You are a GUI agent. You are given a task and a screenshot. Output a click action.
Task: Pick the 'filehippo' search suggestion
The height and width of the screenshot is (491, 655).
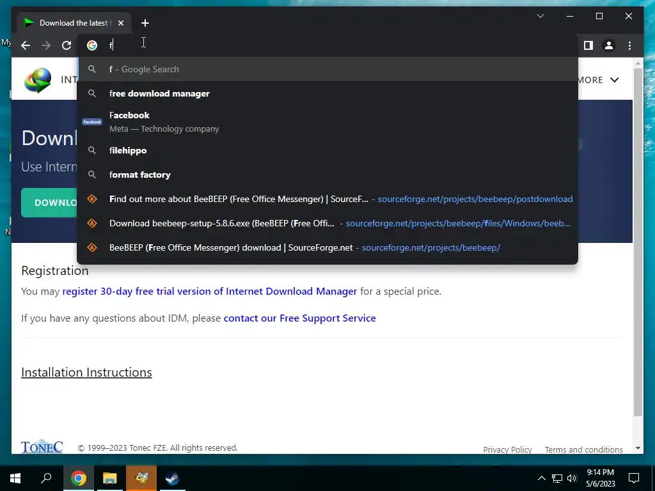pos(327,150)
